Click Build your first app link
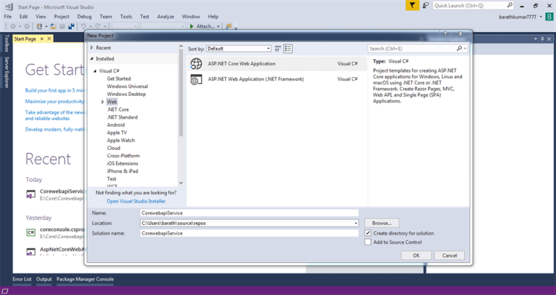Viewport: 556px width, 295px height. pos(55,90)
